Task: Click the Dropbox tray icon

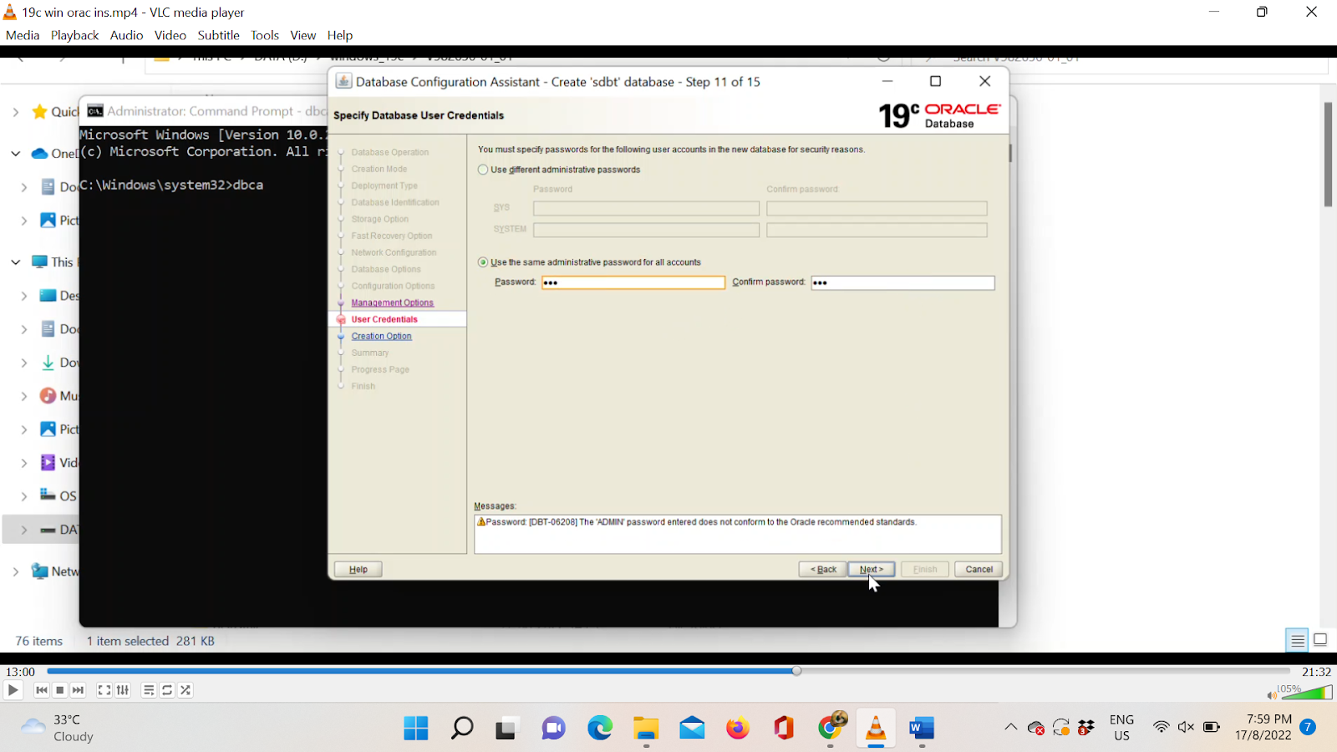Action: pos(1086,727)
